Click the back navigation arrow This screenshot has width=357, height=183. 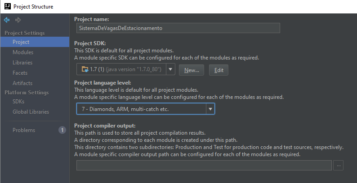pyautogui.click(x=7, y=20)
